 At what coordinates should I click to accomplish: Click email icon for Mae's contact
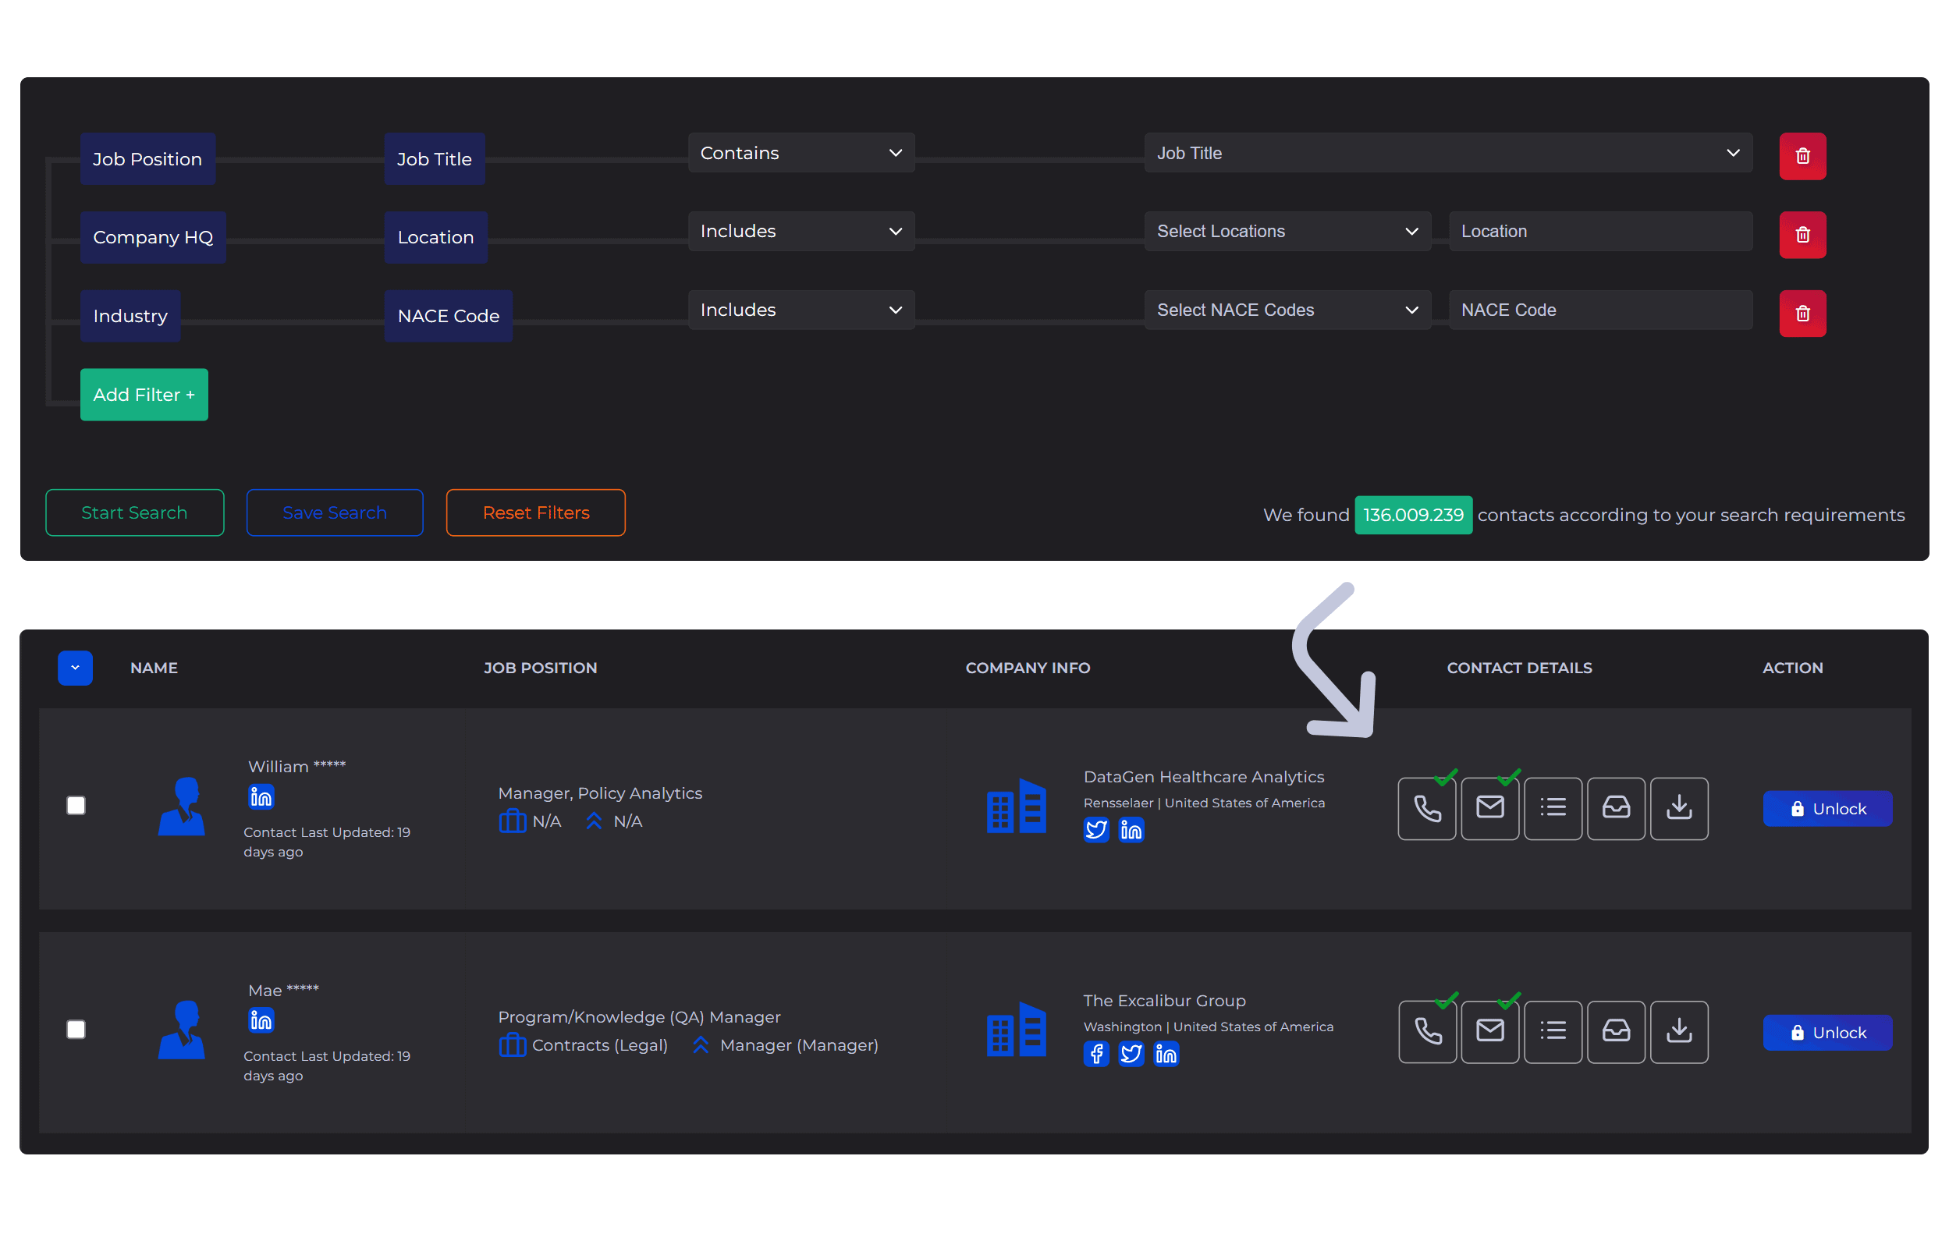coord(1490,1032)
